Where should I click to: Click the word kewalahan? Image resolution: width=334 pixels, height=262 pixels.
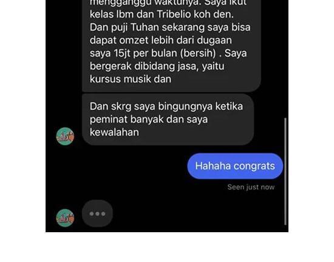pyautogui.click(x=114, y=132)
